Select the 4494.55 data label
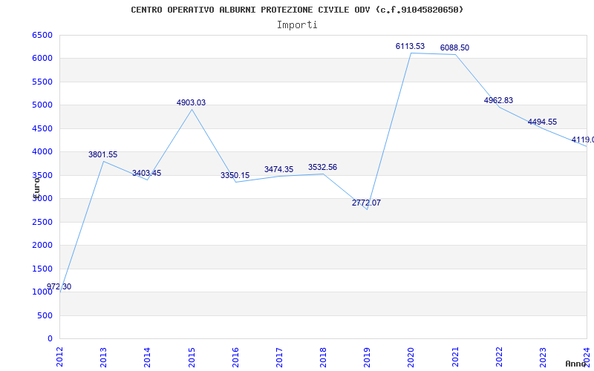Viewport: 594px width, 371px height. [x=543, y=122]
